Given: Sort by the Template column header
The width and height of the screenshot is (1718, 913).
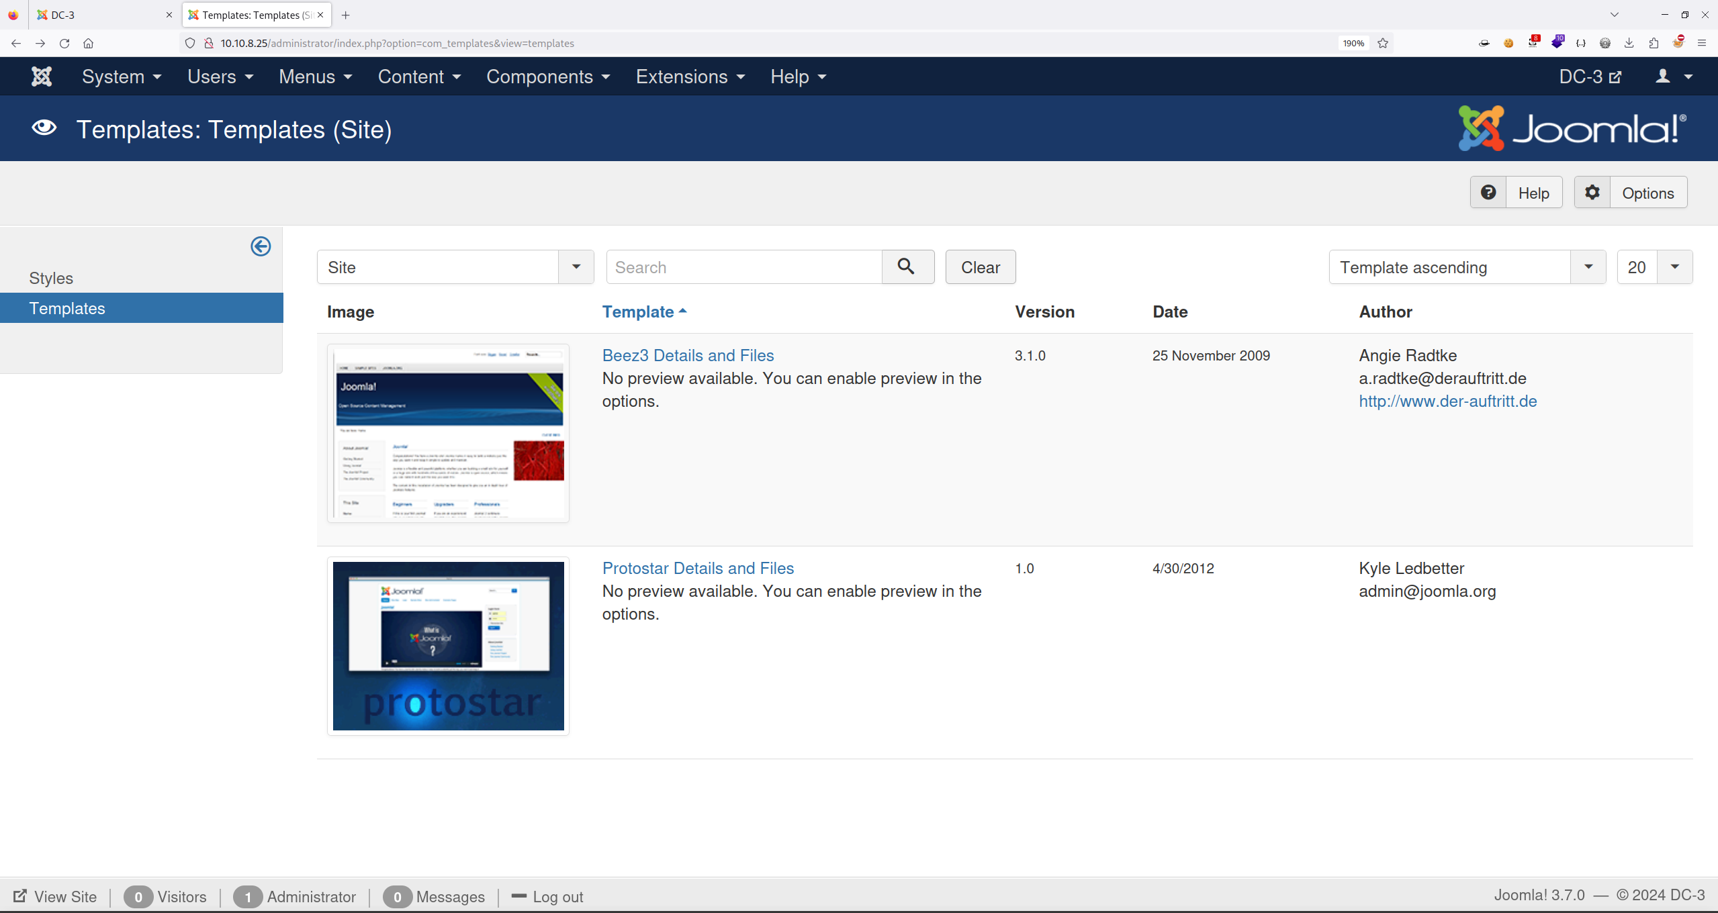Looking at the screenshot, I should pos(644,311).
